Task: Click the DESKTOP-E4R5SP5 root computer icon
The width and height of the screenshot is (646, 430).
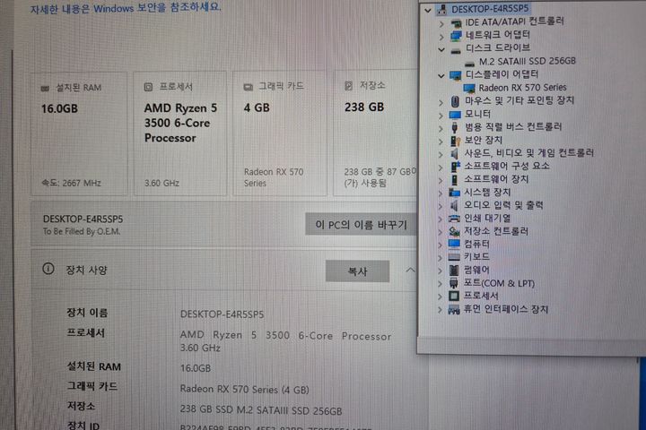Action: (442, 9)
